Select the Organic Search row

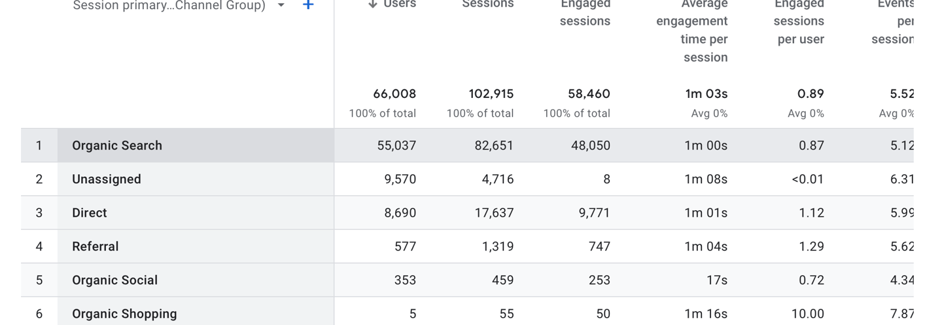coord(117,146)
